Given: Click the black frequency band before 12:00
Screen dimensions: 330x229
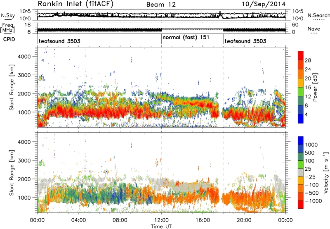Looking at the screenshot, I should tap(99, 30).
